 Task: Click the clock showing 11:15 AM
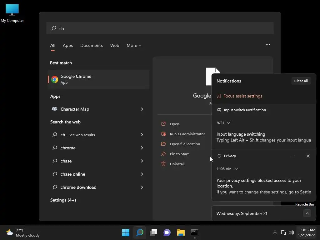[307, 232]
